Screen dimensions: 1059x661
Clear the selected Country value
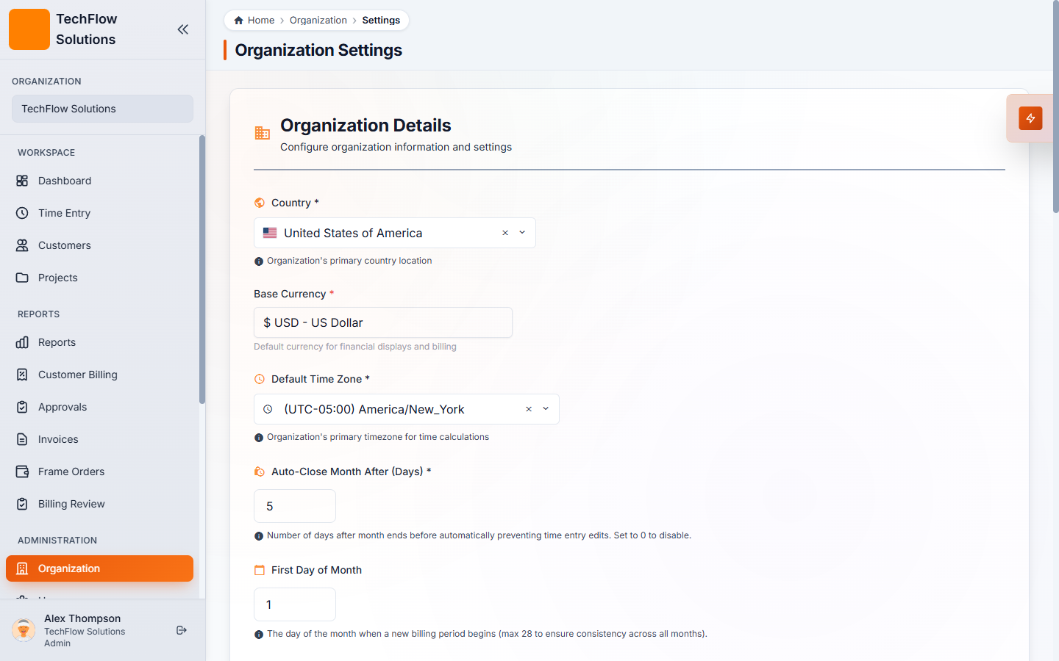505,233
